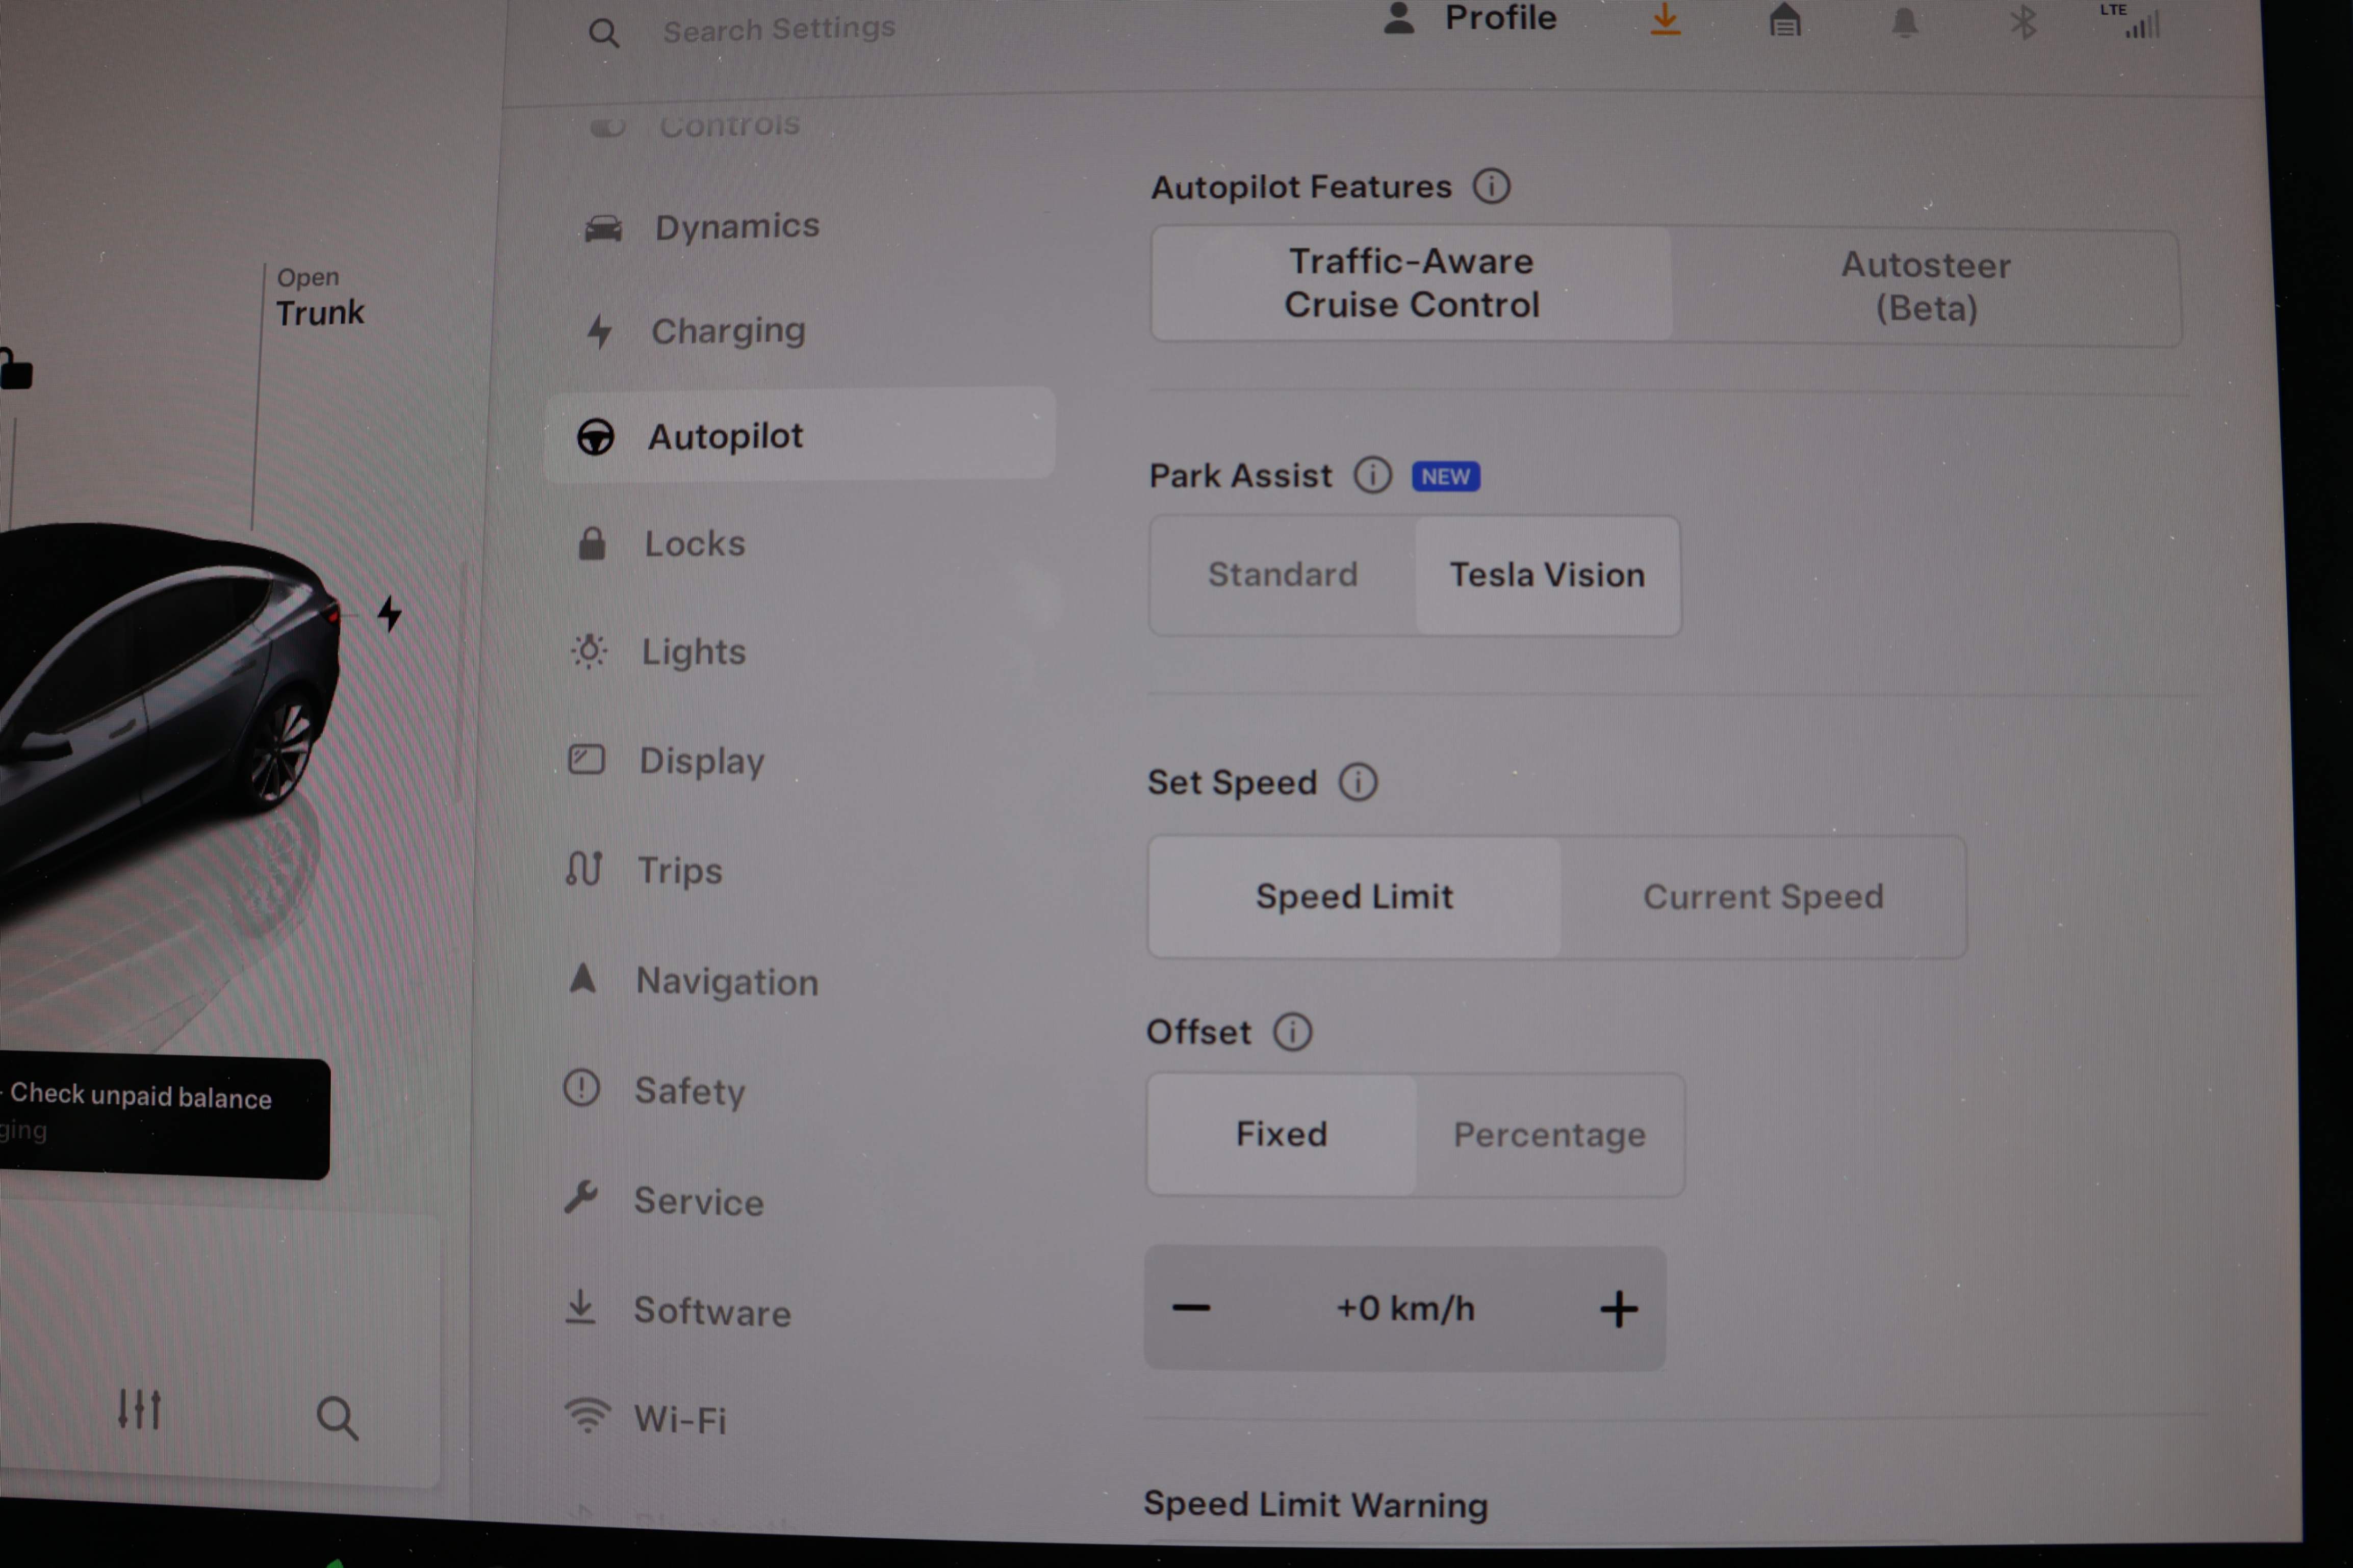
Task: Set speed to Current Speed
Action: 1763,897
